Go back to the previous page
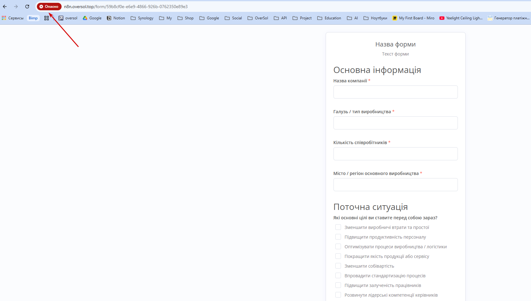Image resolution: width=531 pixels, height=301 pixels. (x=5, y=7)
